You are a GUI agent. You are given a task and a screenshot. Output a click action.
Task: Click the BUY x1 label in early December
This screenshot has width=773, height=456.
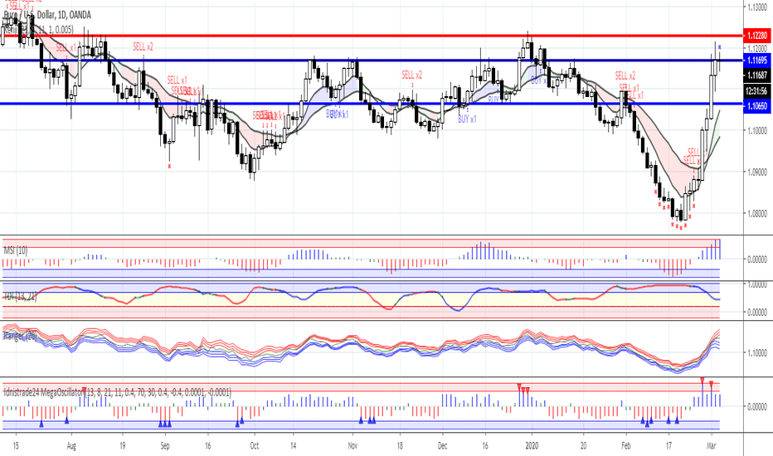tap(467, 119)
